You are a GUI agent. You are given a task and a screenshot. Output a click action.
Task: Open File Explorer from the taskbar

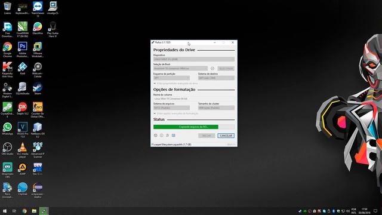tap(34, 211)
